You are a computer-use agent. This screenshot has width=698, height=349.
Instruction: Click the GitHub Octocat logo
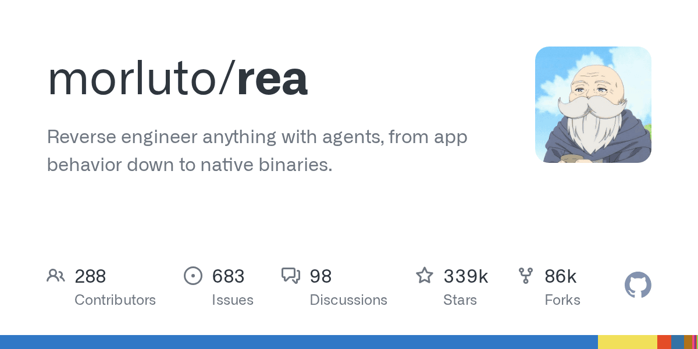pos(638,286)
